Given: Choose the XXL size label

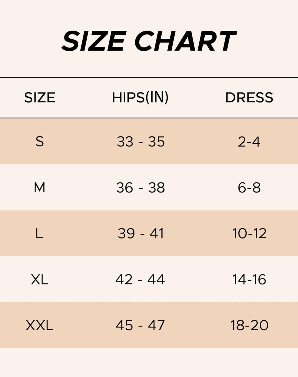Looking at the screenshot, I should click(40, 325).
